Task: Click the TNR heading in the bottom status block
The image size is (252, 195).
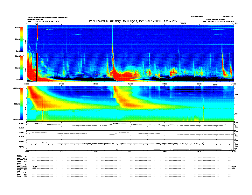Action: pyautogui.click(x=18, y=172)
